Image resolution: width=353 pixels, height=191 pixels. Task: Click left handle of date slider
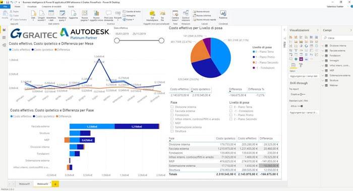point(117,41)
